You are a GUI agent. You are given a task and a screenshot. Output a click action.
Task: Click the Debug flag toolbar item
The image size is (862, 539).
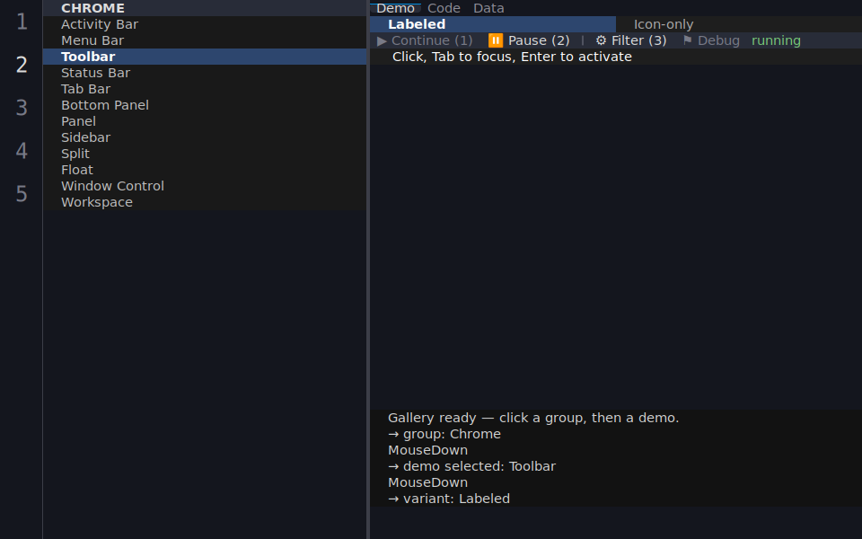point(711,40)
